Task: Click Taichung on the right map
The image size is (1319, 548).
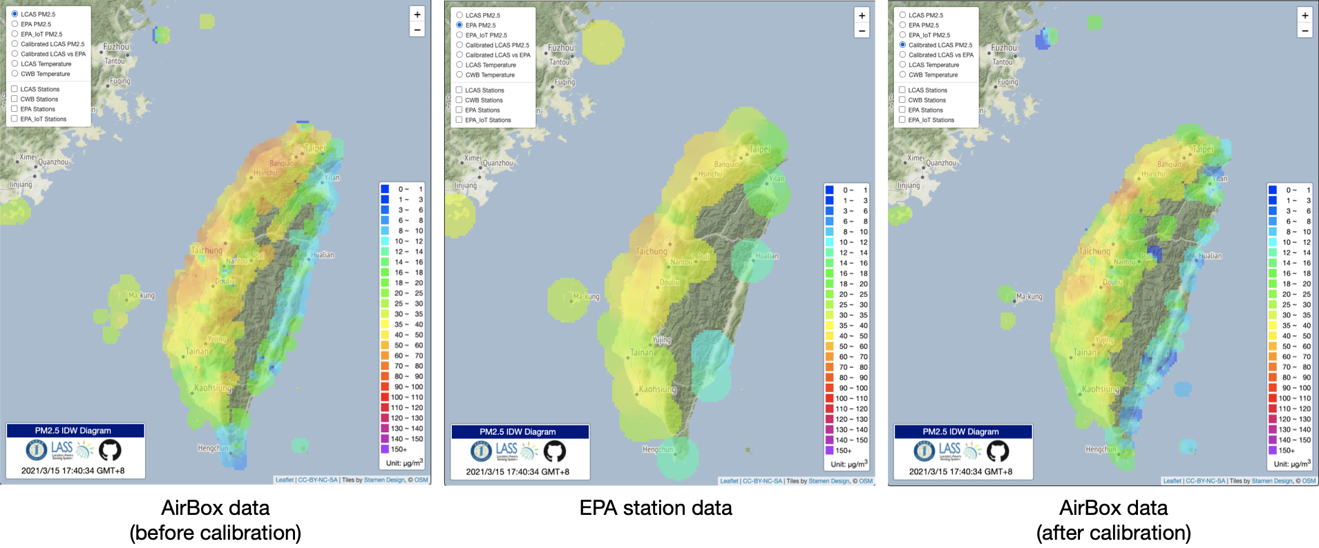Action: (1095, 251)
